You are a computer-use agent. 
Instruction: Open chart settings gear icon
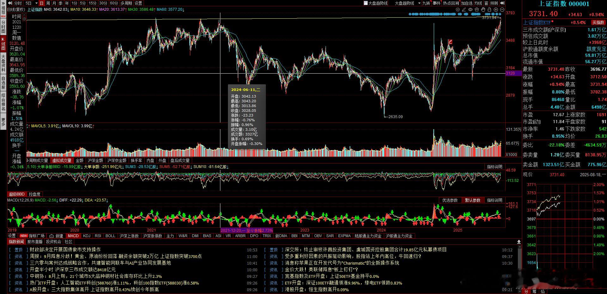(x=458, y=9)
